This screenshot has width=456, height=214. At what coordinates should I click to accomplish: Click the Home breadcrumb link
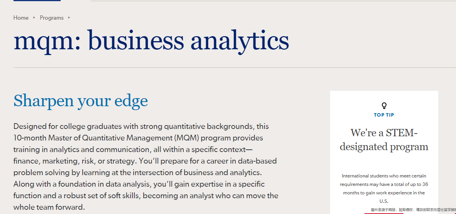click(21, 18)
